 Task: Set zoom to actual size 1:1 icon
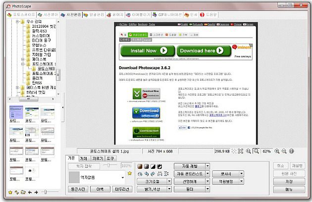coord(248,151)
